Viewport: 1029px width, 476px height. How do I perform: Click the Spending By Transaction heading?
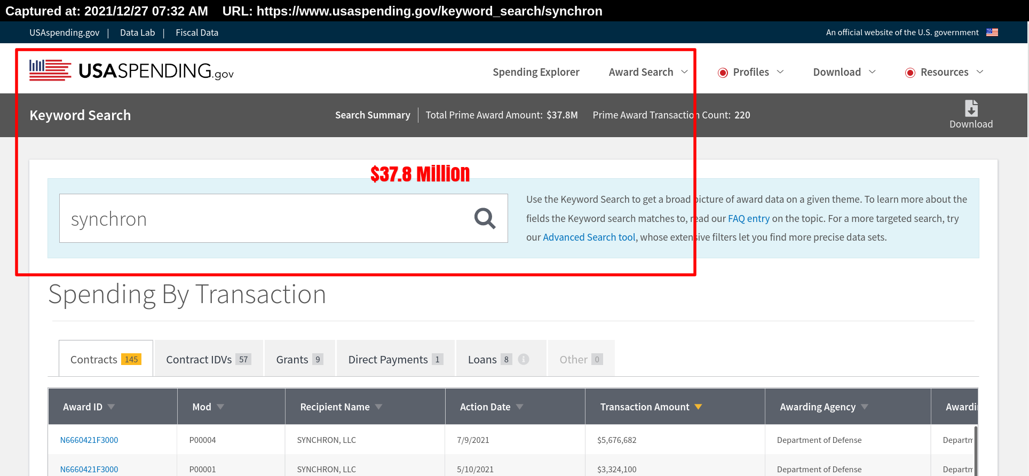coord(187,294)
